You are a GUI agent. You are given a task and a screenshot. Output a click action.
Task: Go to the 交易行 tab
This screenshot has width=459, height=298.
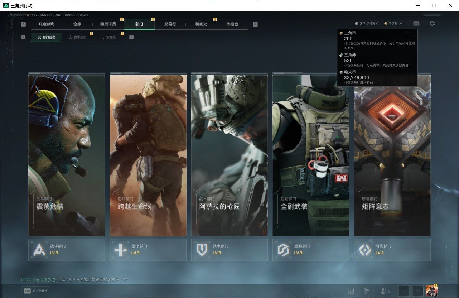point(170,24)
